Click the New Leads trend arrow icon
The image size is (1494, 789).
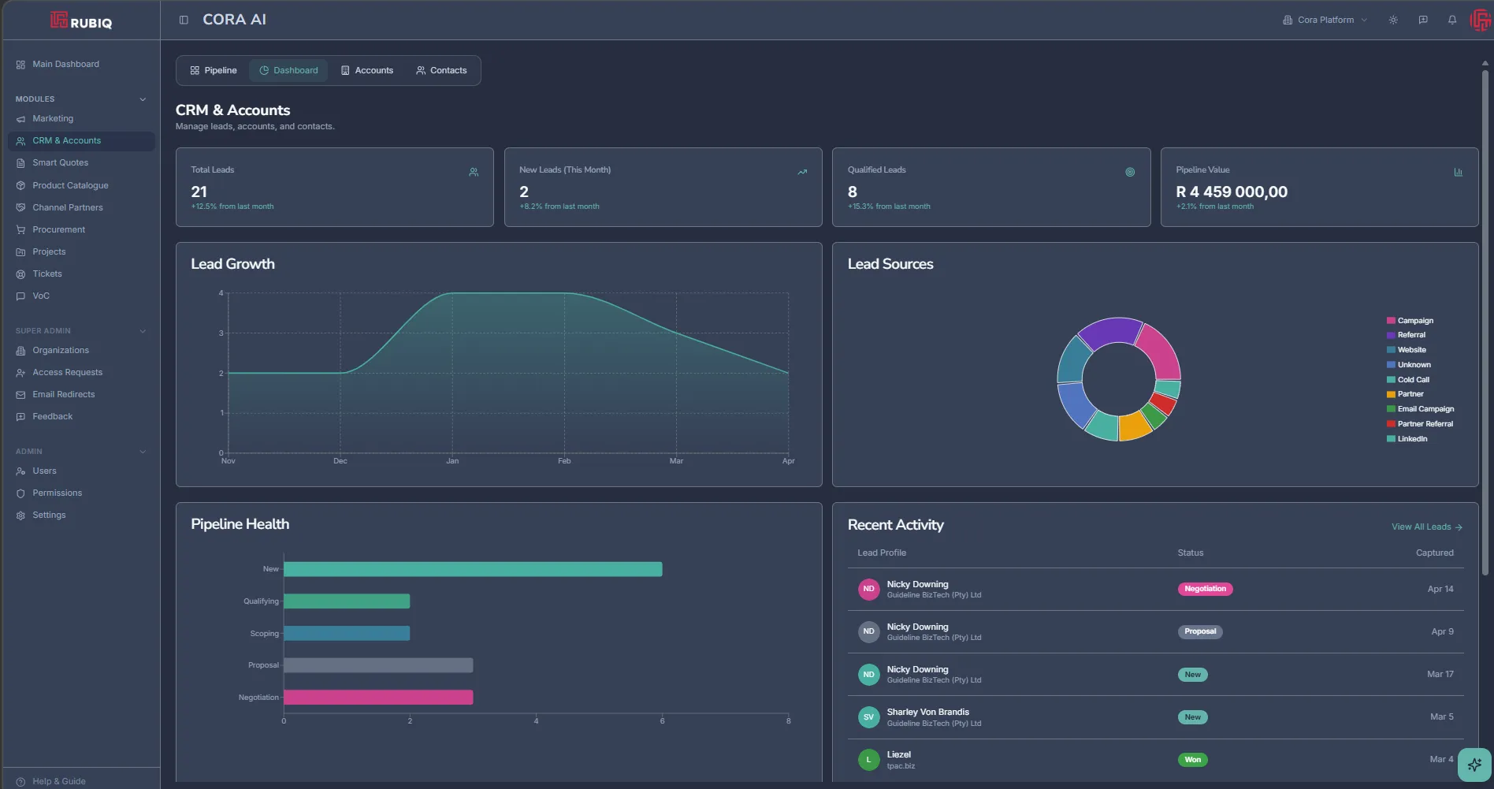click(x=802, y=172)
